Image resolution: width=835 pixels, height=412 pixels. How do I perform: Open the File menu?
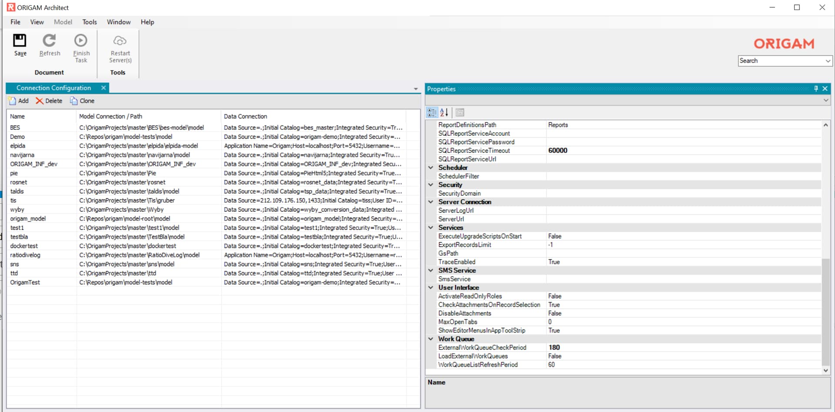tap(15, 22)
